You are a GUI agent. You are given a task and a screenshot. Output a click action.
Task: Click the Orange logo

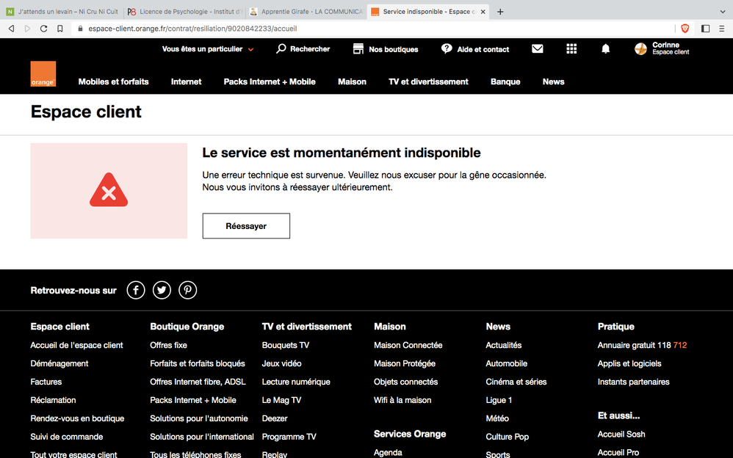click(43, 74)
